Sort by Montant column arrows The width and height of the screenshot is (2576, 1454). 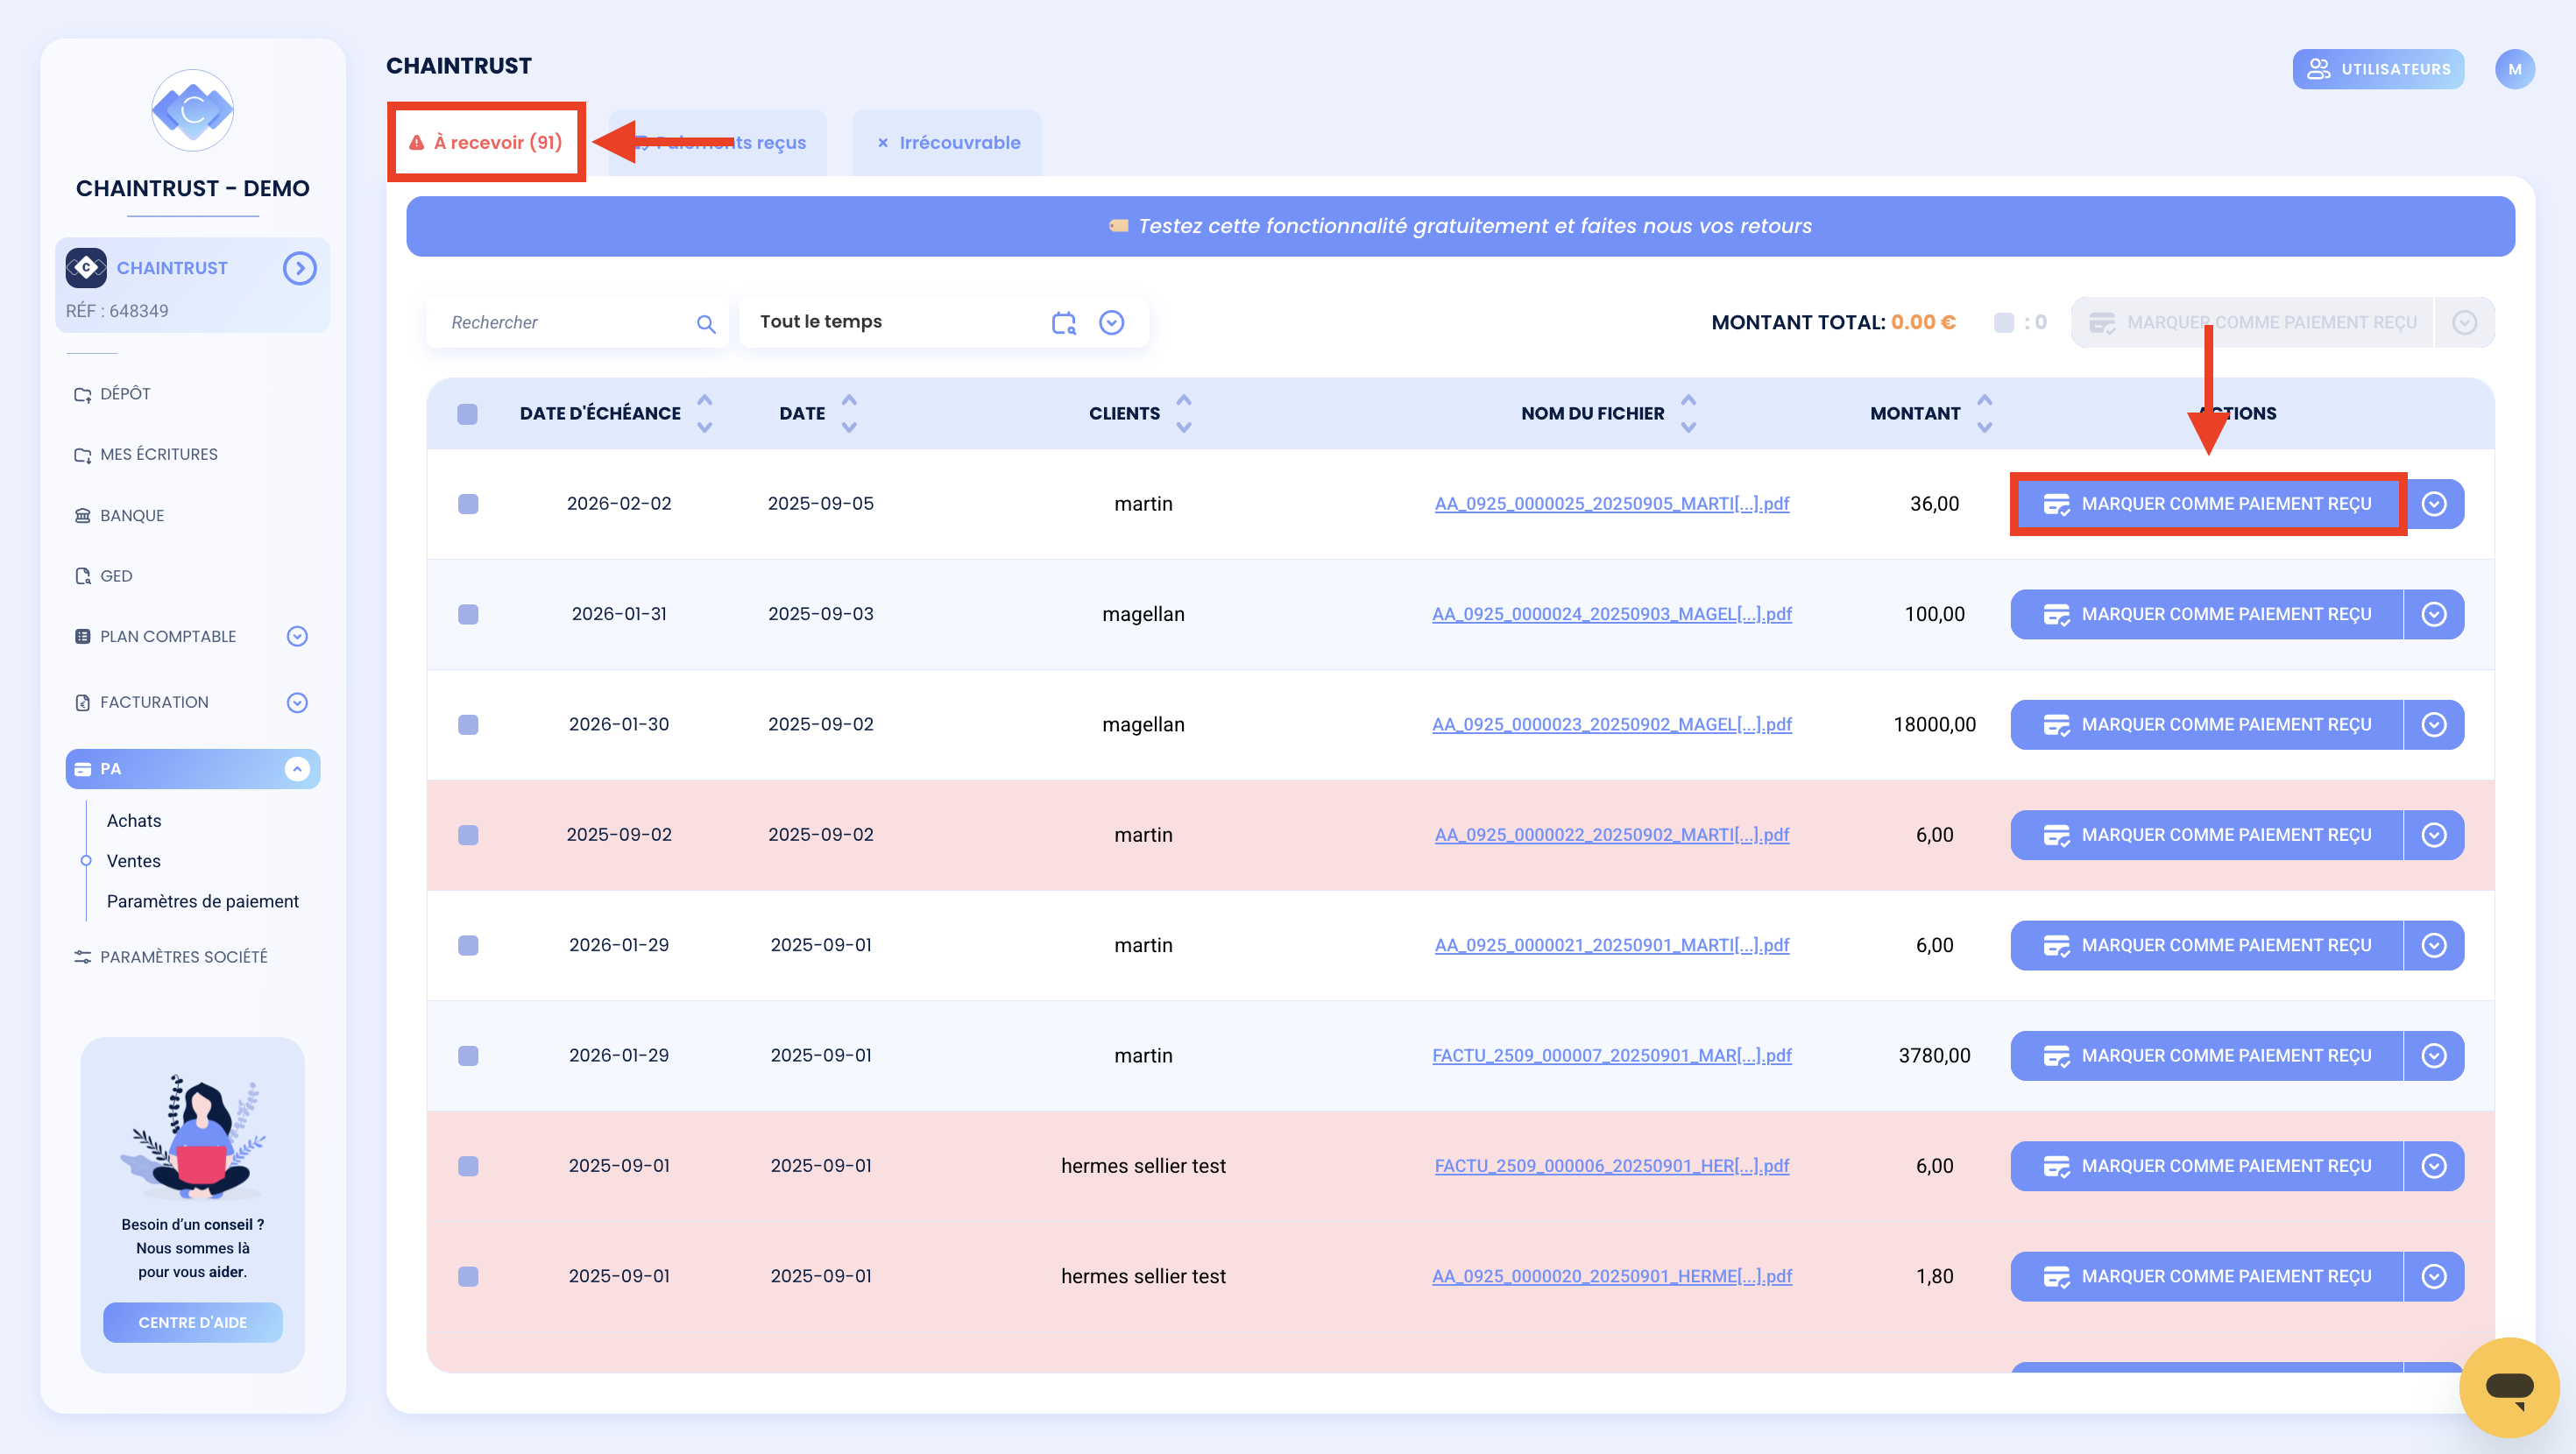pyautogui.click(x=1984, y=413)
